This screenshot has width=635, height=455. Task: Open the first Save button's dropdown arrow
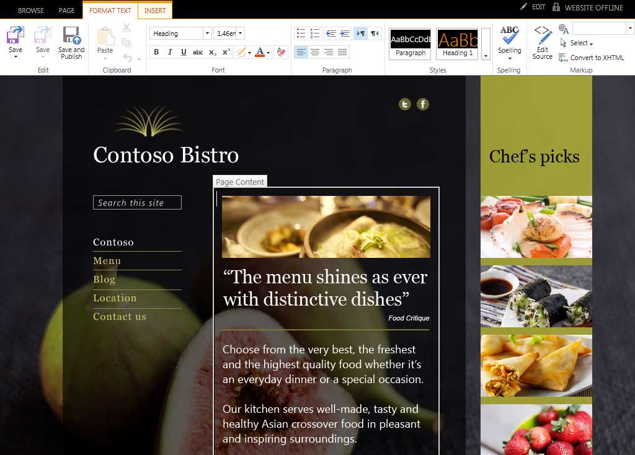pos(16,56)
